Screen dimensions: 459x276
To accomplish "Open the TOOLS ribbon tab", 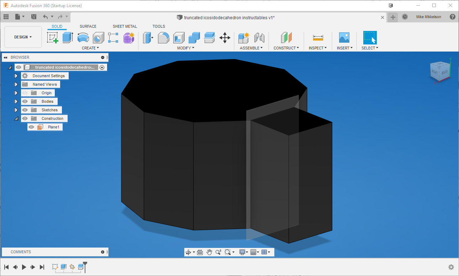I will pos(159,26).
